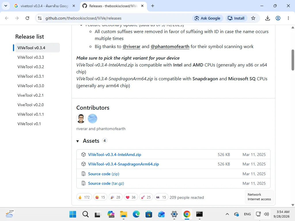Select ViveTool v0.2.0 in release list

point(31,105)
